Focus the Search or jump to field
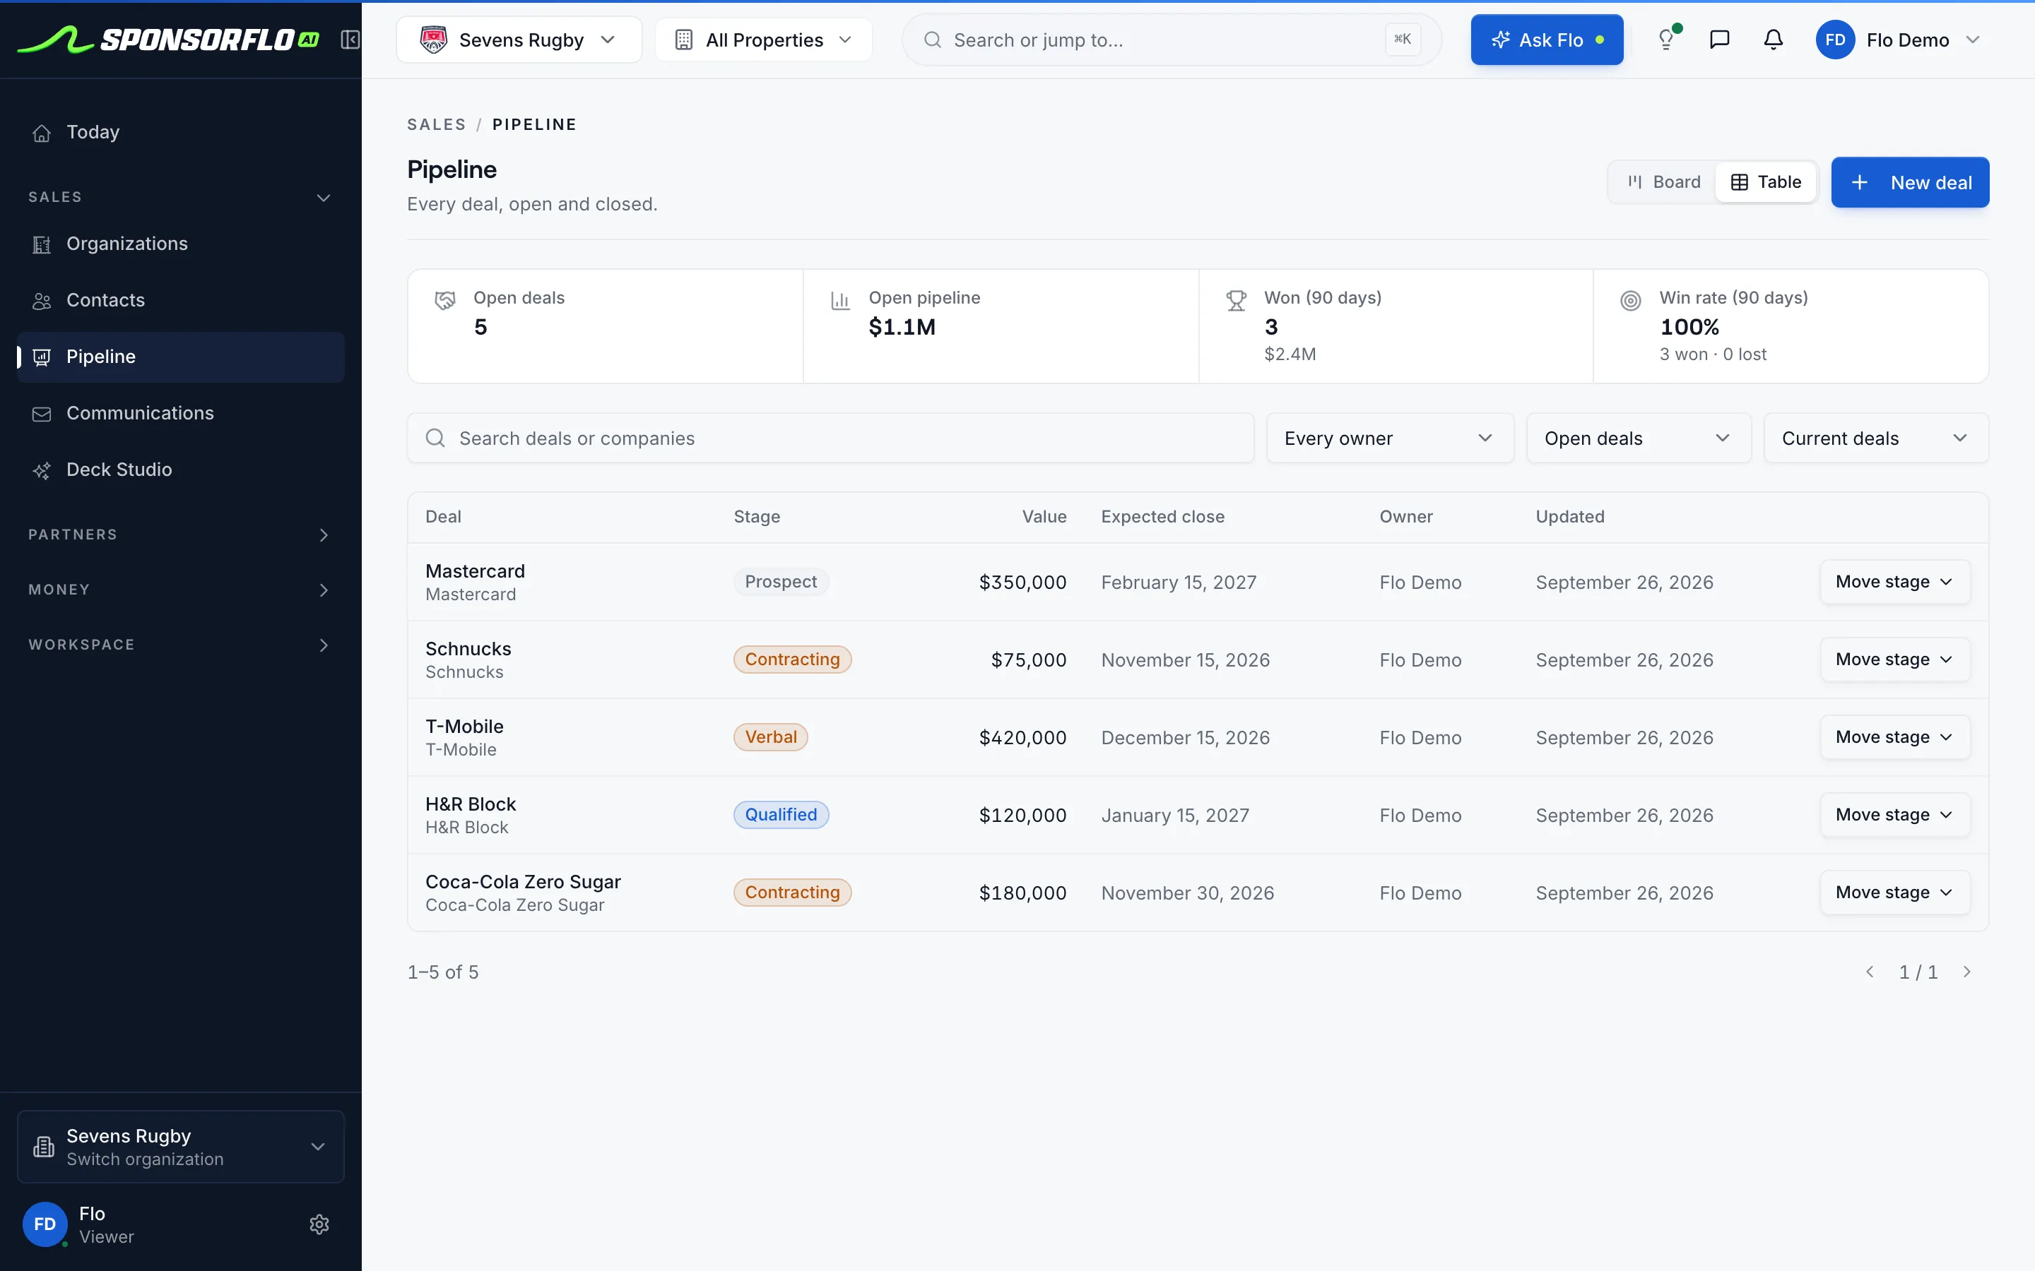 [1172, 40]
